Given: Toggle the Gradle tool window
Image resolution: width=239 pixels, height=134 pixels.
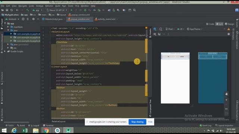Looking at the screenshot, I should pyautogui.click(x=237, y=23).
